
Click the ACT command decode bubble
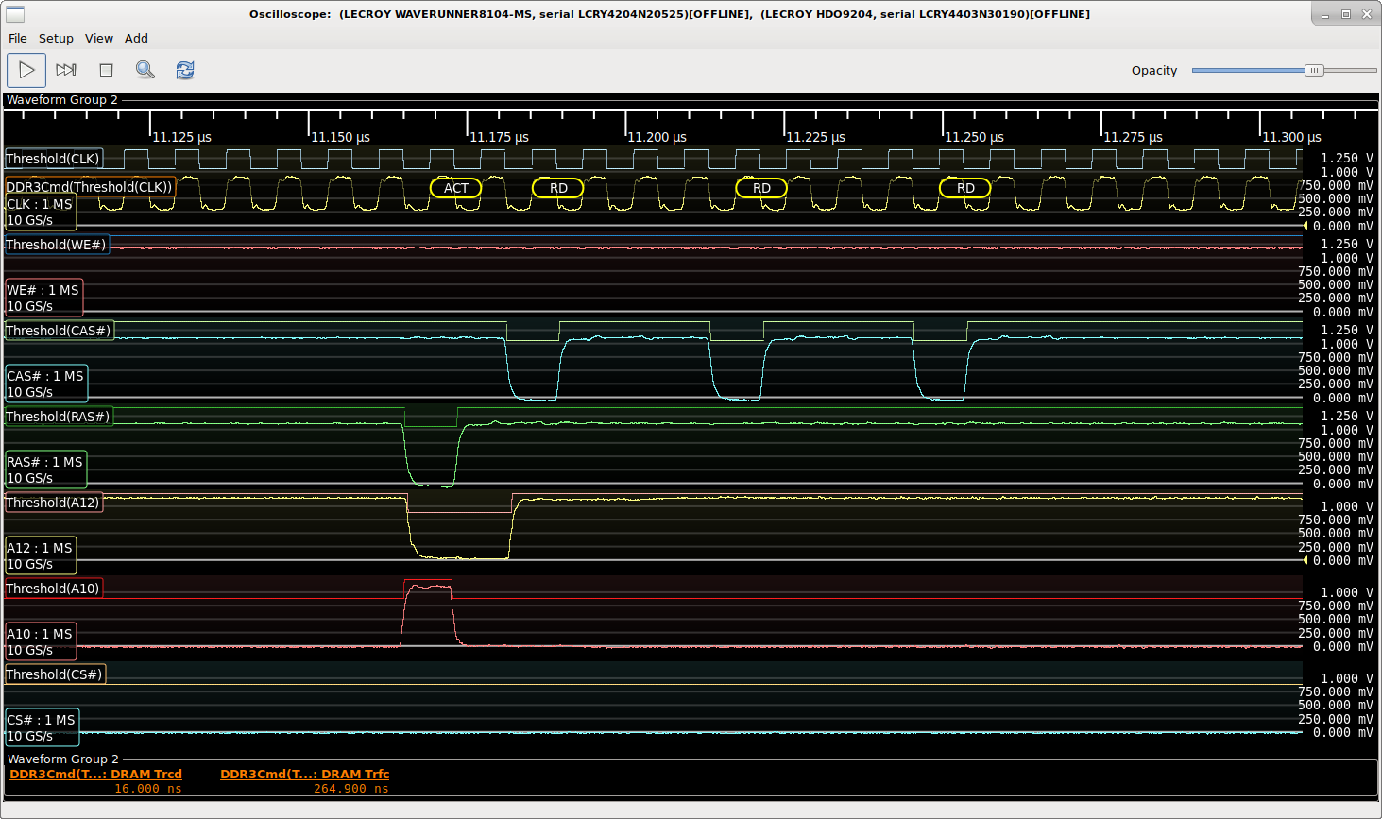pos(456,188)
